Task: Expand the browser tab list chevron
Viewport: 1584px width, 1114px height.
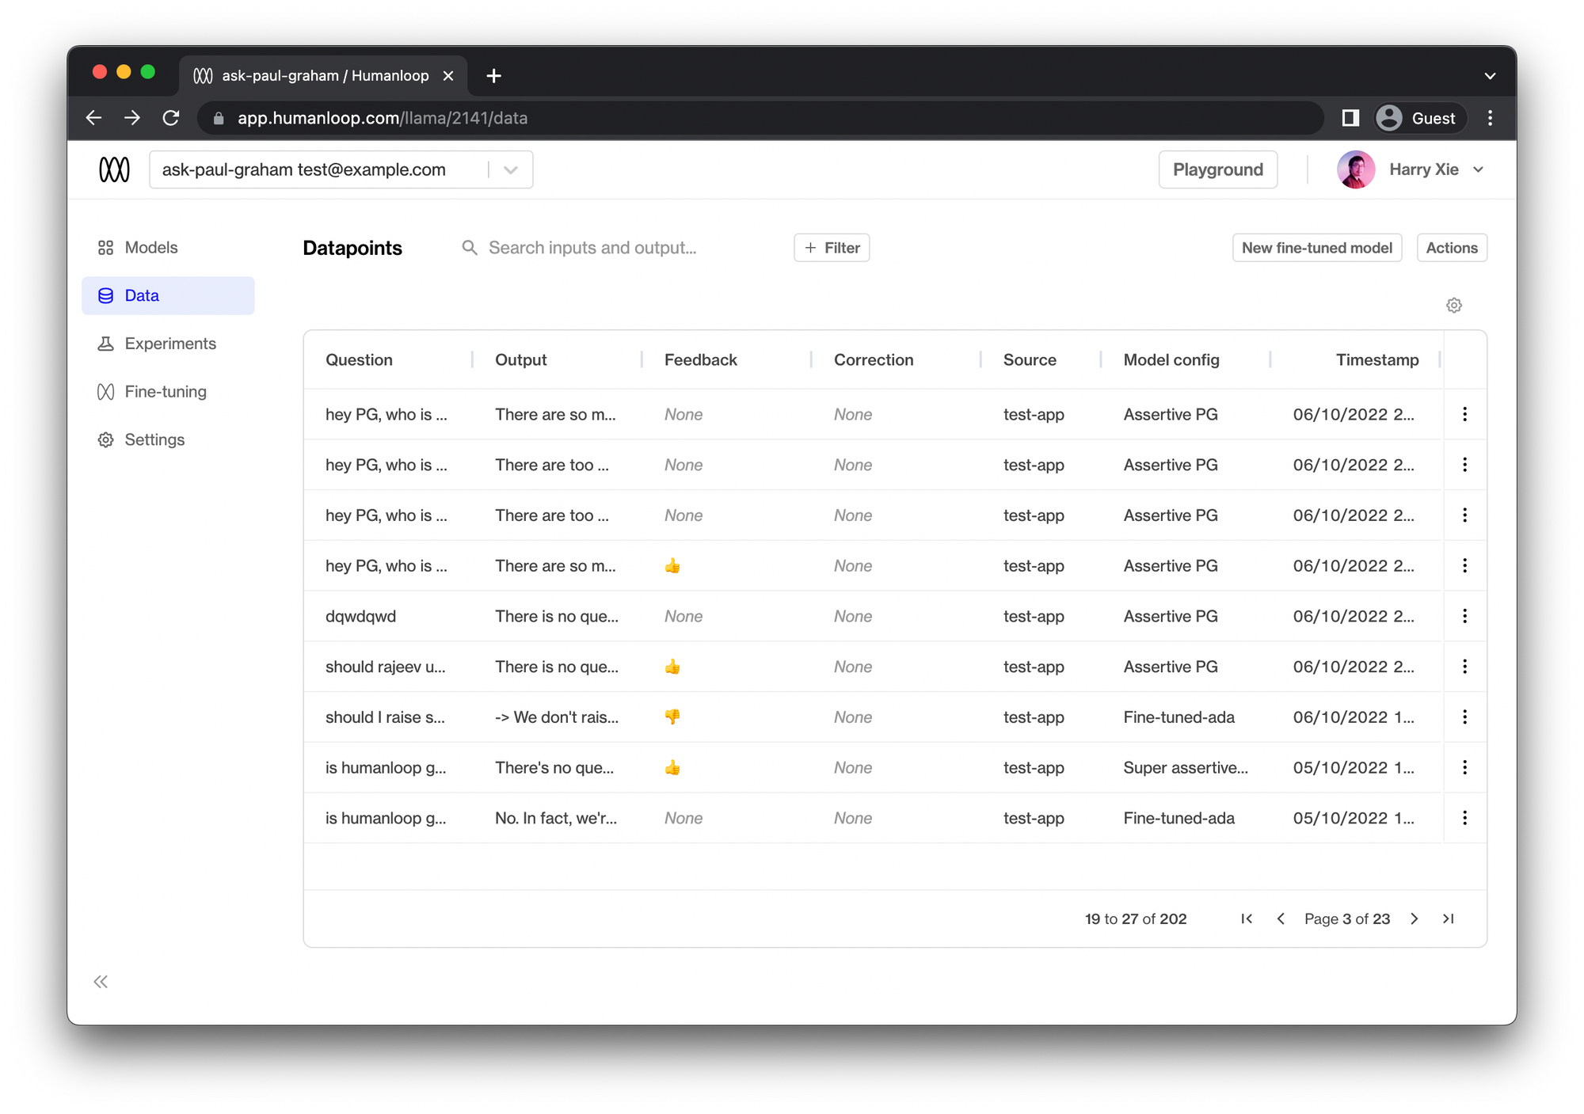Action: coord(1490,76)
